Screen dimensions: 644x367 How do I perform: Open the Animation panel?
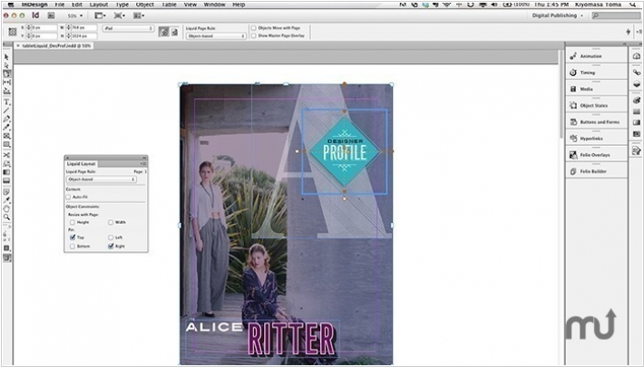click(596, 56)
